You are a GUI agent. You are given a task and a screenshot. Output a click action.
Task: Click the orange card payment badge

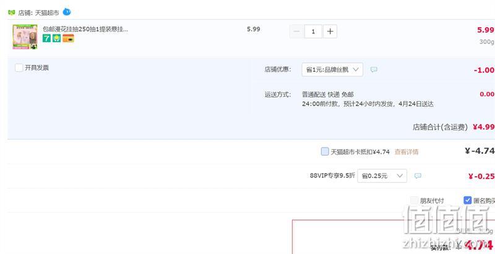coord(68,38)
